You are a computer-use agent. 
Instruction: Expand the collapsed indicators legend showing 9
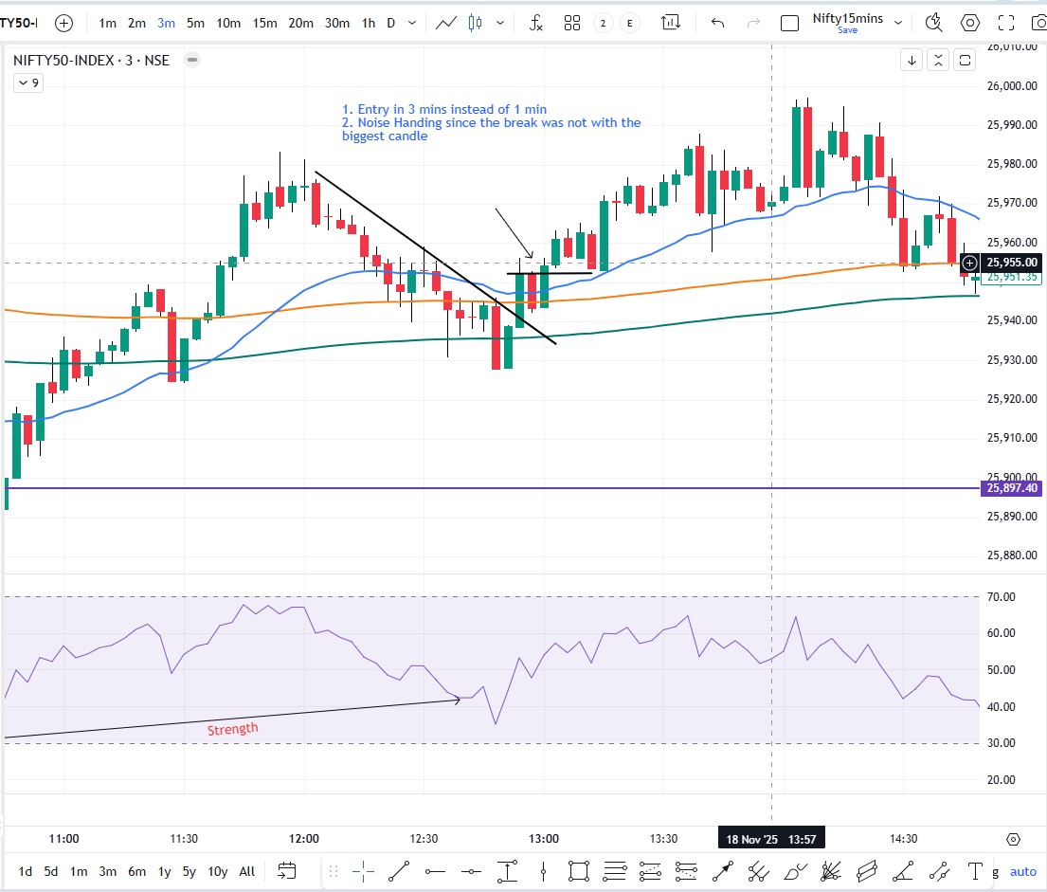27,83
